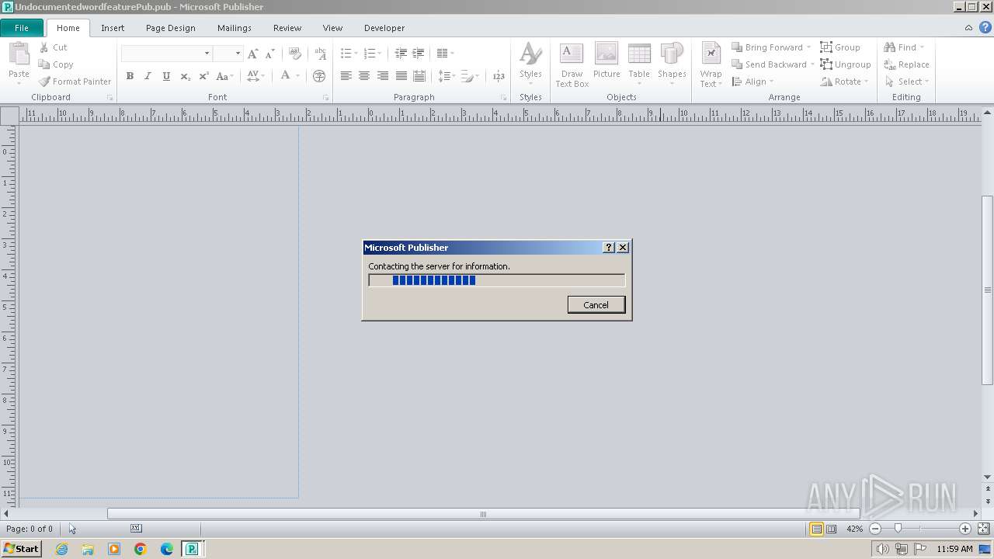Click the Ungroup command
This screenshot has height=559, width=994.
tap(846, 64)
